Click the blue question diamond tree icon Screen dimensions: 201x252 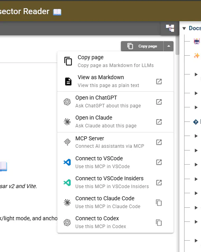pos(196,122)
